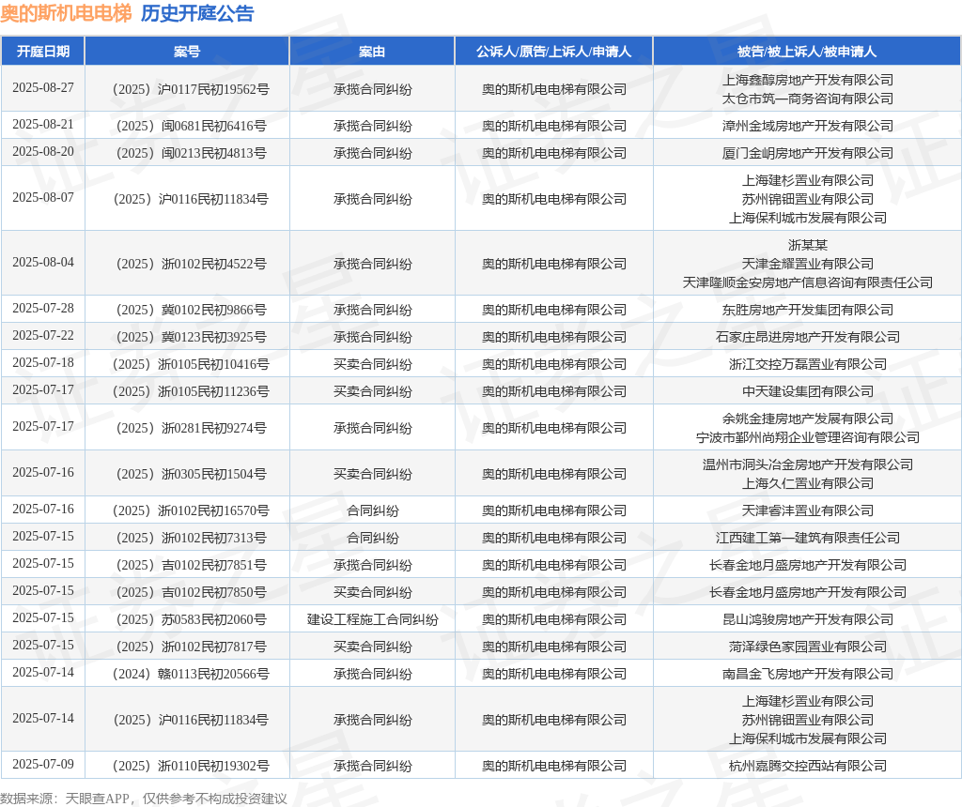This screenshot has width=962, height=807.
Task: Click the date 2025-08-20
Action: point(43,151)
